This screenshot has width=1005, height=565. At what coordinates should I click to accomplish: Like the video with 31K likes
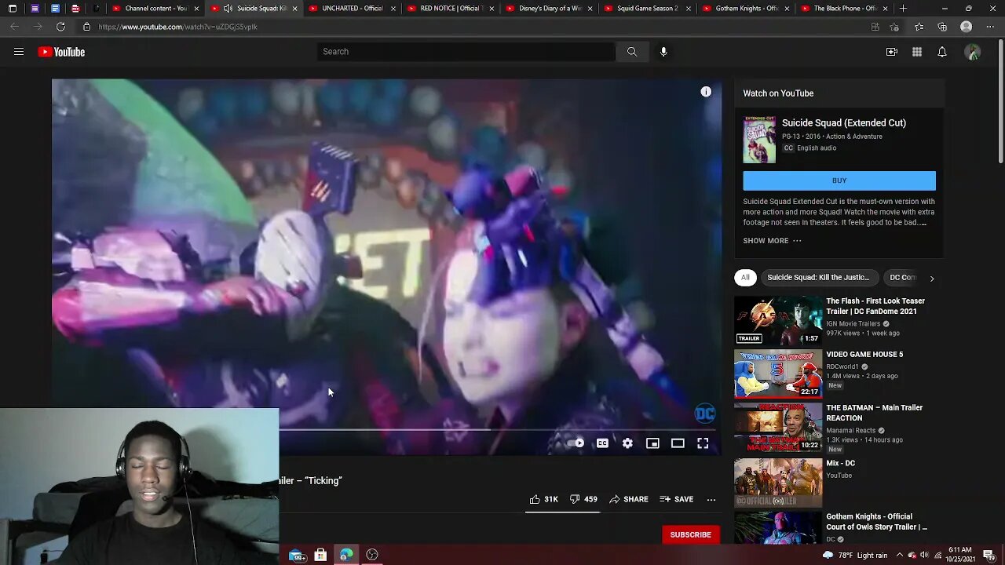coord(543,499)
